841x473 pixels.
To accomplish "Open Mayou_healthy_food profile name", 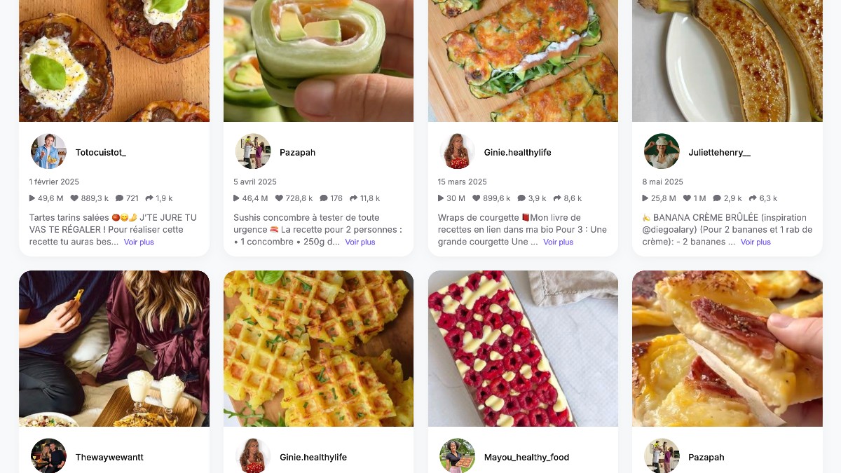I will [x=526, y=457].
